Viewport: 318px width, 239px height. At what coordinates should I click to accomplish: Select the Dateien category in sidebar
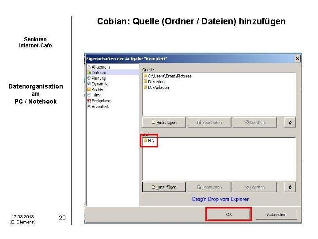point(113,72)
